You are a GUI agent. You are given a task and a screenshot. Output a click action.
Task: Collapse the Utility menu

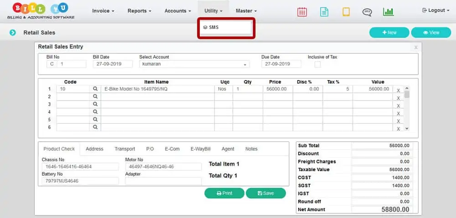click(213, 11)
